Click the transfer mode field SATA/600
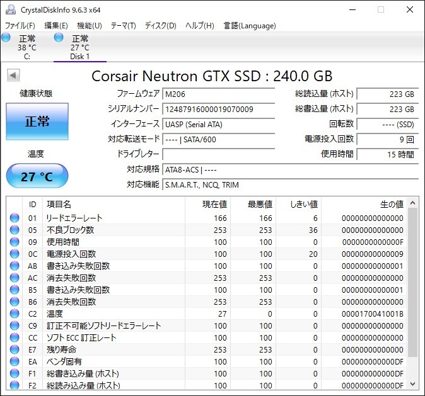The width and height of the screenshot is (425, 396). [x=218, y=139]
